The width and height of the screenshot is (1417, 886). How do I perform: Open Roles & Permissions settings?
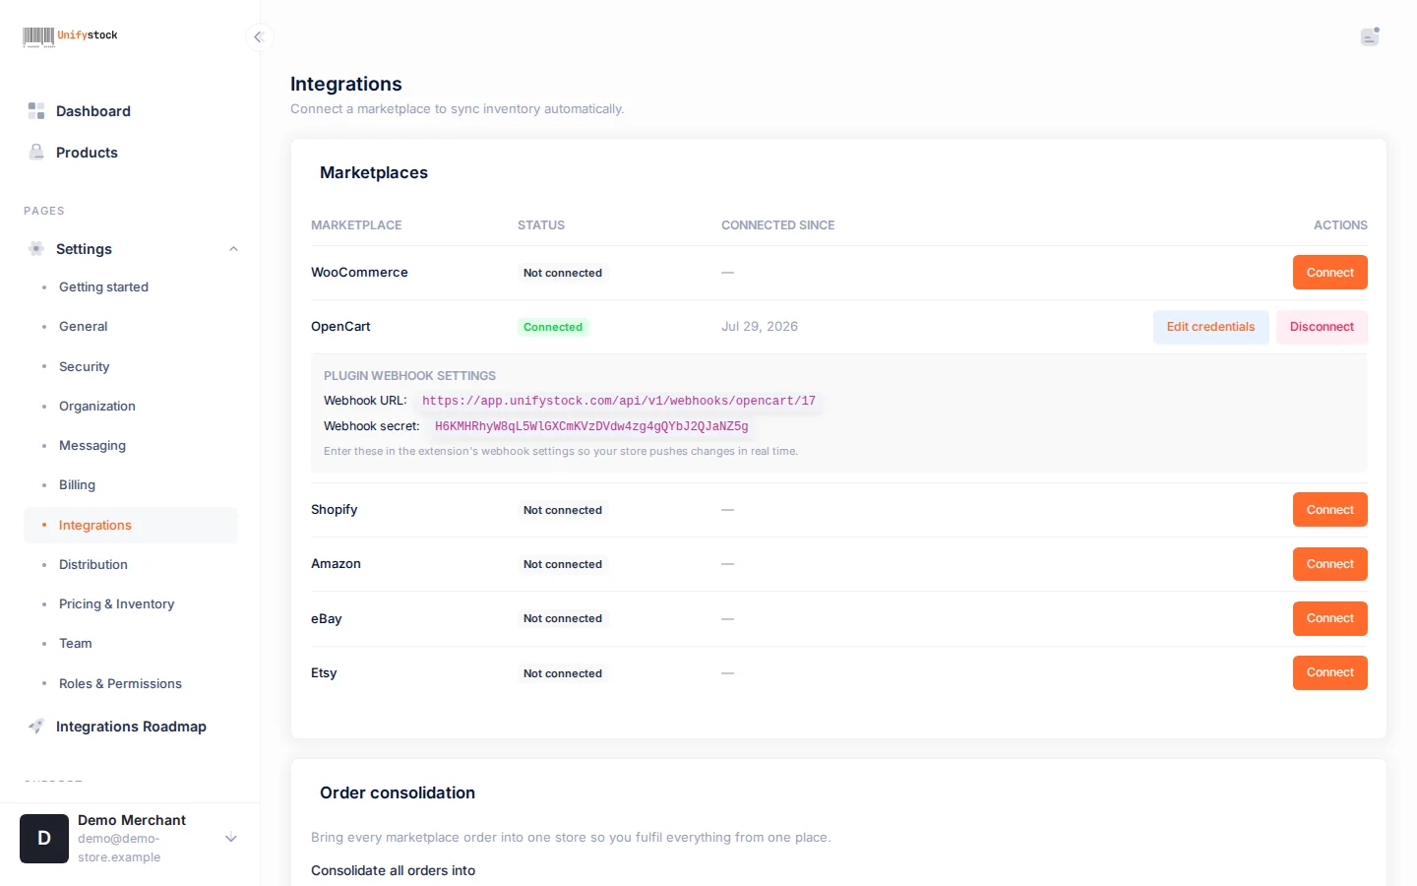tap(120, 684)
